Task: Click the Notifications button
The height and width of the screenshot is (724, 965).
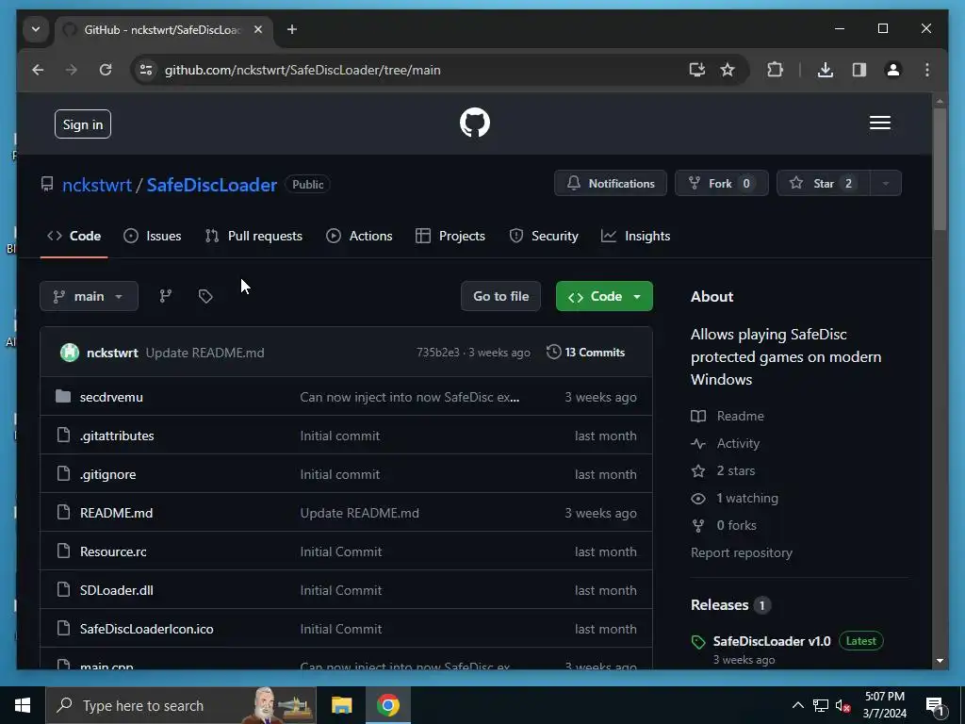Action: click(611, 183)
